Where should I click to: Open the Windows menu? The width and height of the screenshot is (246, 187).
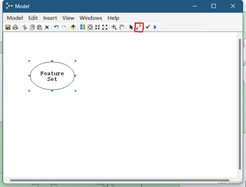91,18
